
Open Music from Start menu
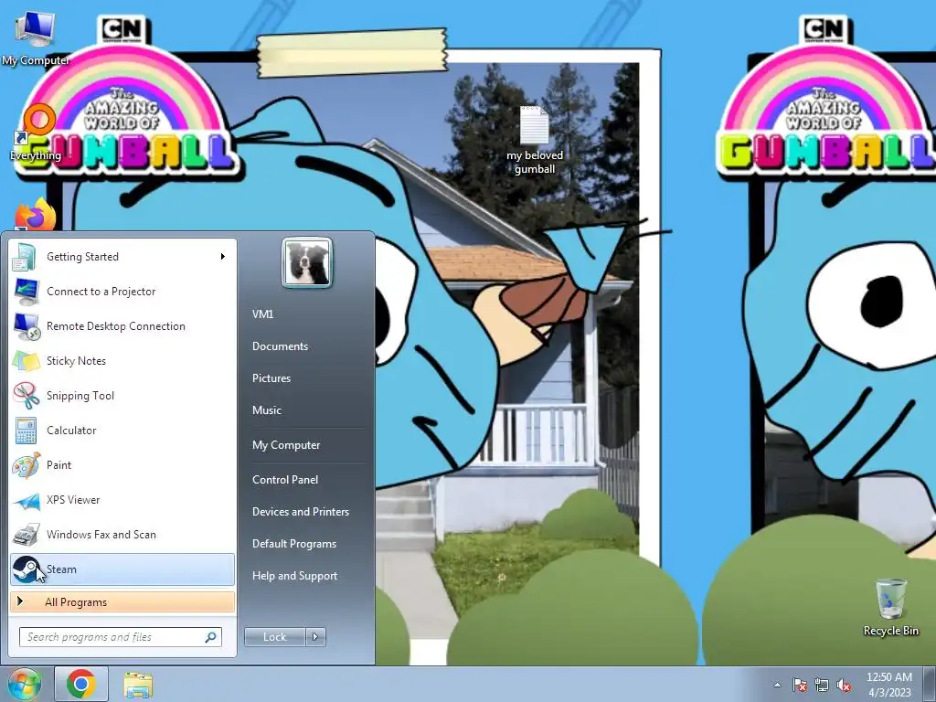pyautogui.click(x=266, y=410)
